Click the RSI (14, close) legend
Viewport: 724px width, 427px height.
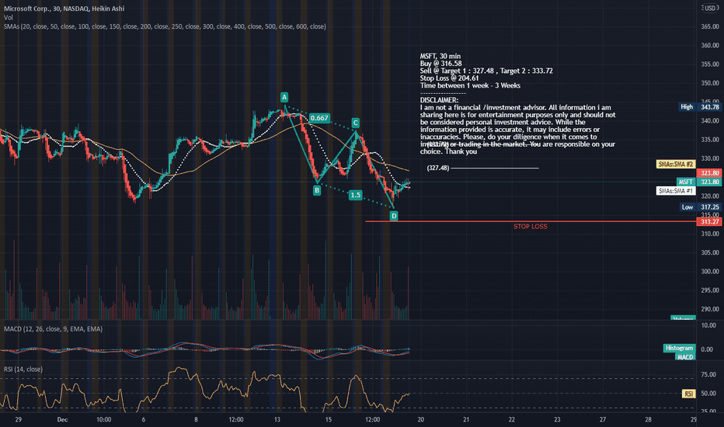[23, 370]
